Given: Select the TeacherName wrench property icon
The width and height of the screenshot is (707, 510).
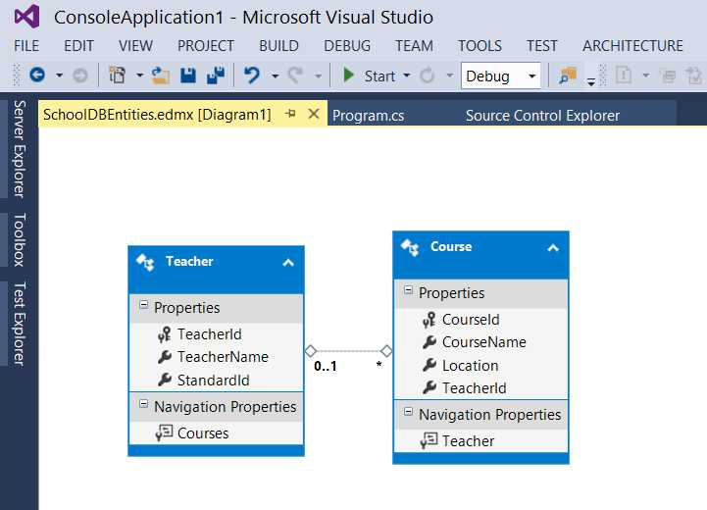Looking at the screenshot, I should [165, 357].
